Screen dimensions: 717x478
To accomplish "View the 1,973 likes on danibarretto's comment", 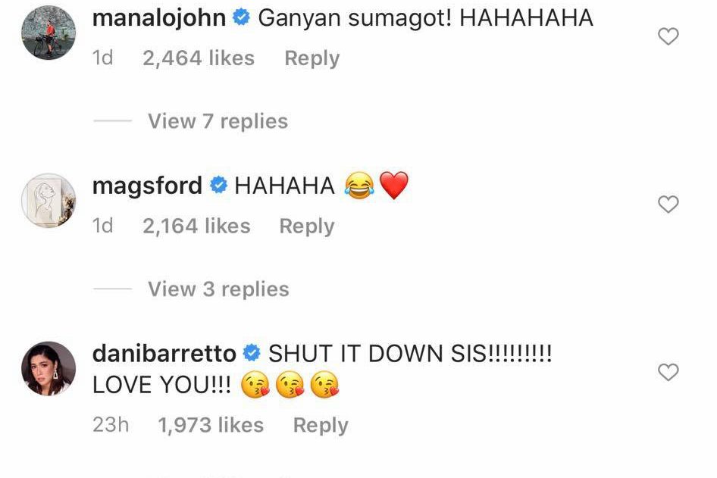I will 211,426.
